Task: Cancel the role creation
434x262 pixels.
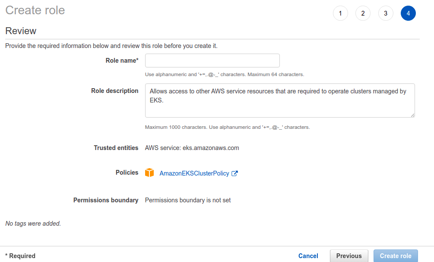Action: click(308, 256)
